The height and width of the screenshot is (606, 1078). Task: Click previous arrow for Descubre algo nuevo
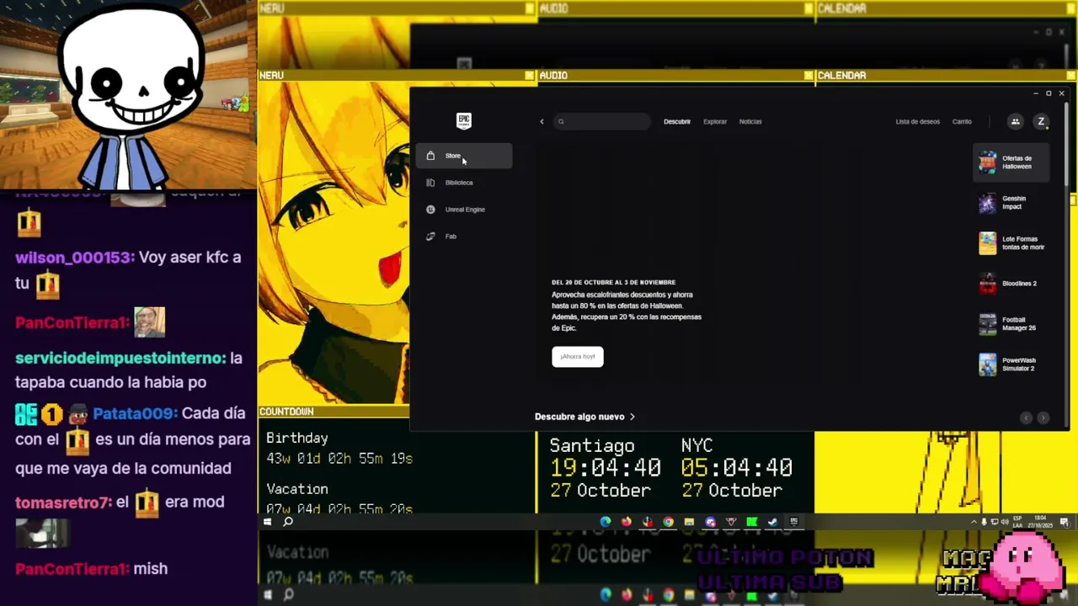click(x=1026, y=417)
